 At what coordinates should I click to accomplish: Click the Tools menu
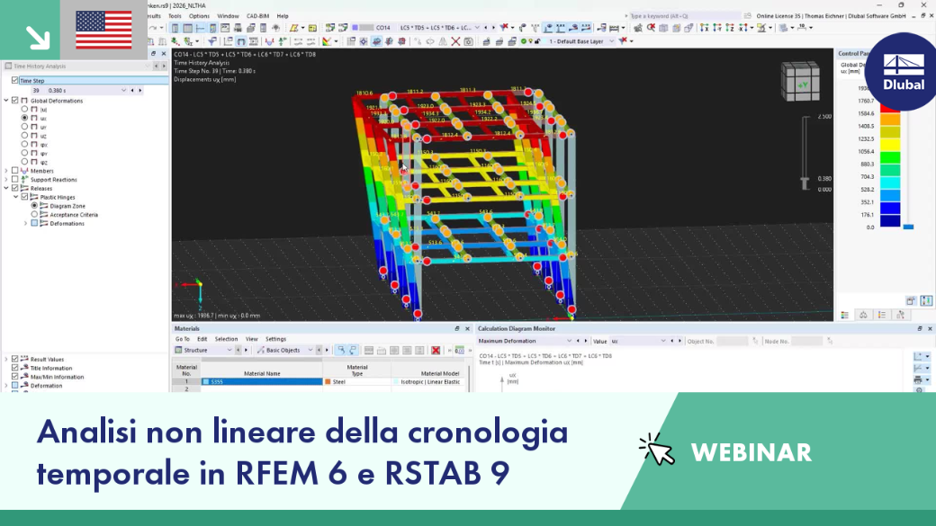[175, 16]
